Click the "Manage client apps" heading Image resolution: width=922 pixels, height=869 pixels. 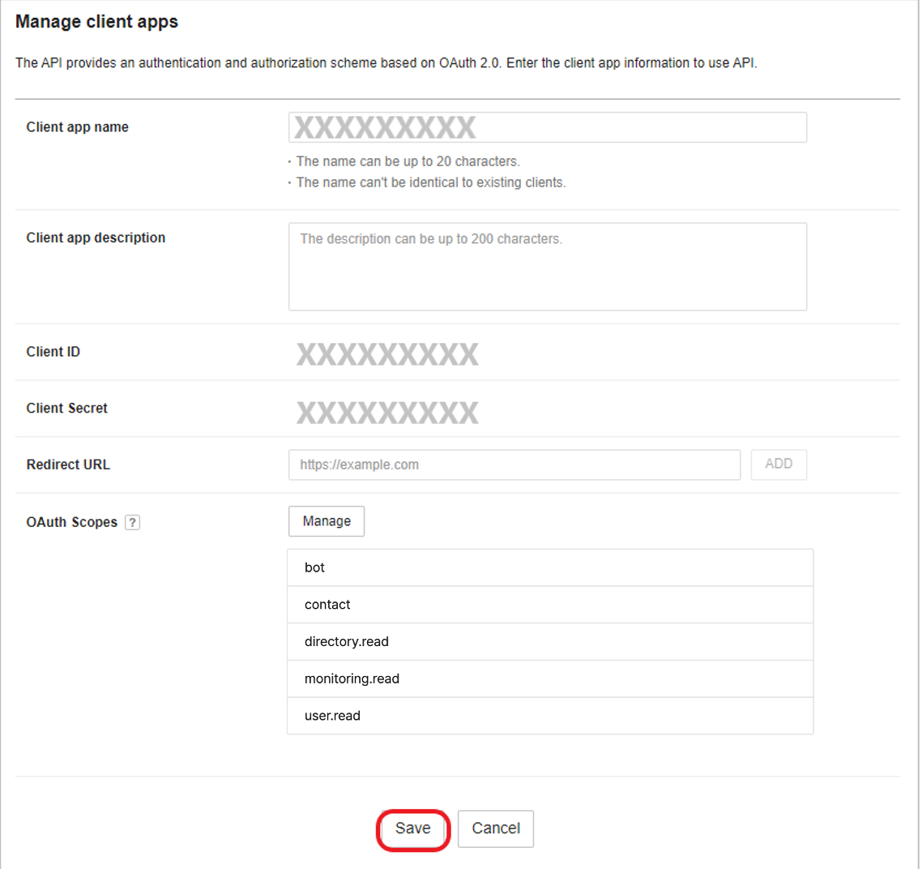96,22
